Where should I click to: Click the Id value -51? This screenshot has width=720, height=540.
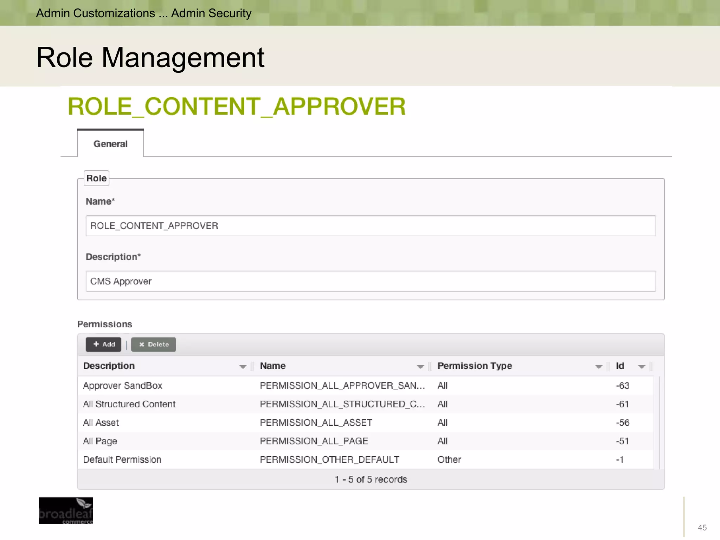tap(622, 441)
